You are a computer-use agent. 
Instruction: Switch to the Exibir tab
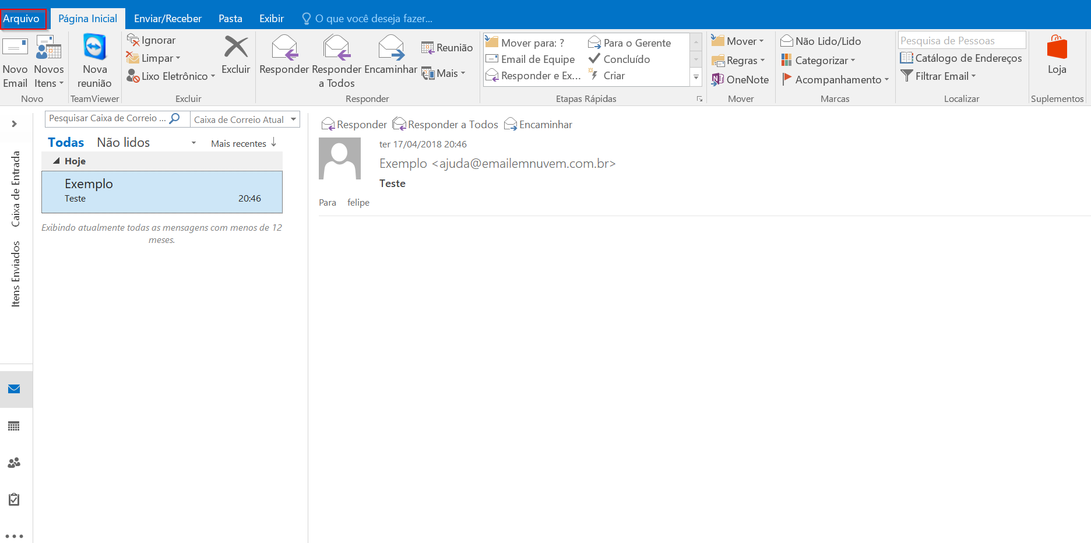pos(272,19)
